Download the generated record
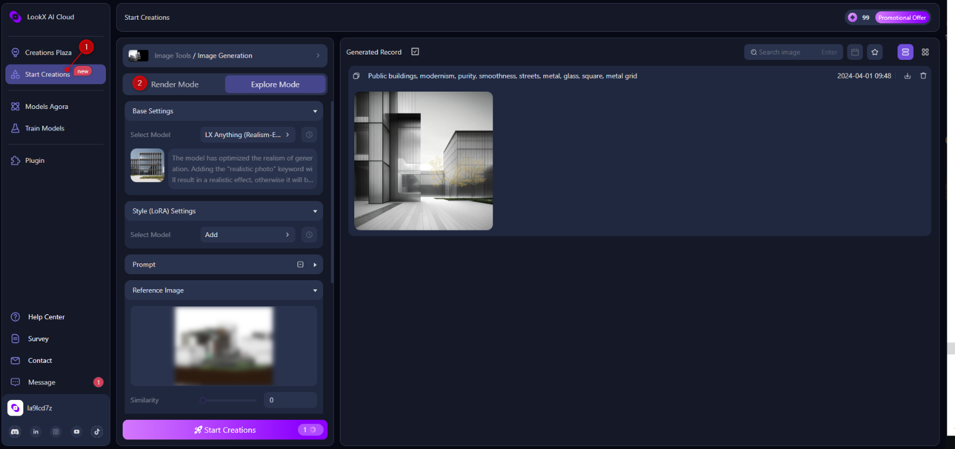955x449 pixels. pyautogui.click(x=907, y=76)
